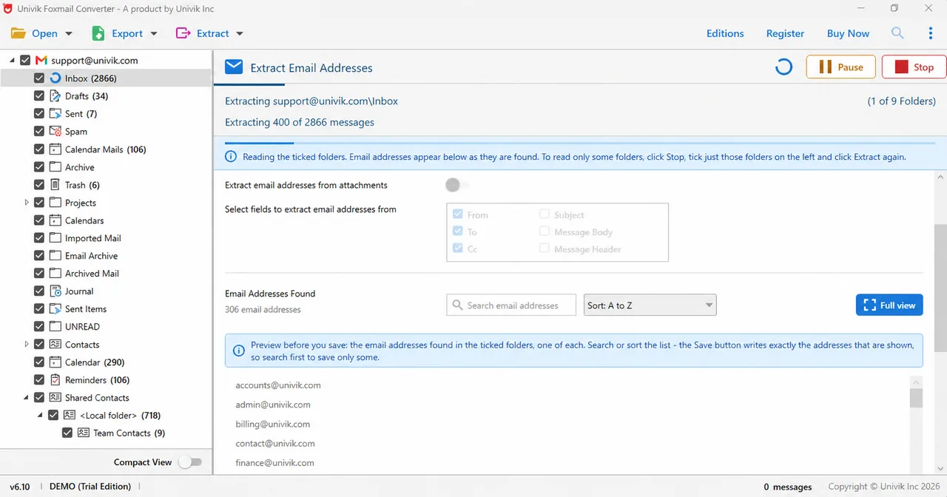Click the email list scrollbar up arrow
Viewport: 947px width, 497px height.
tap(917, 382)
